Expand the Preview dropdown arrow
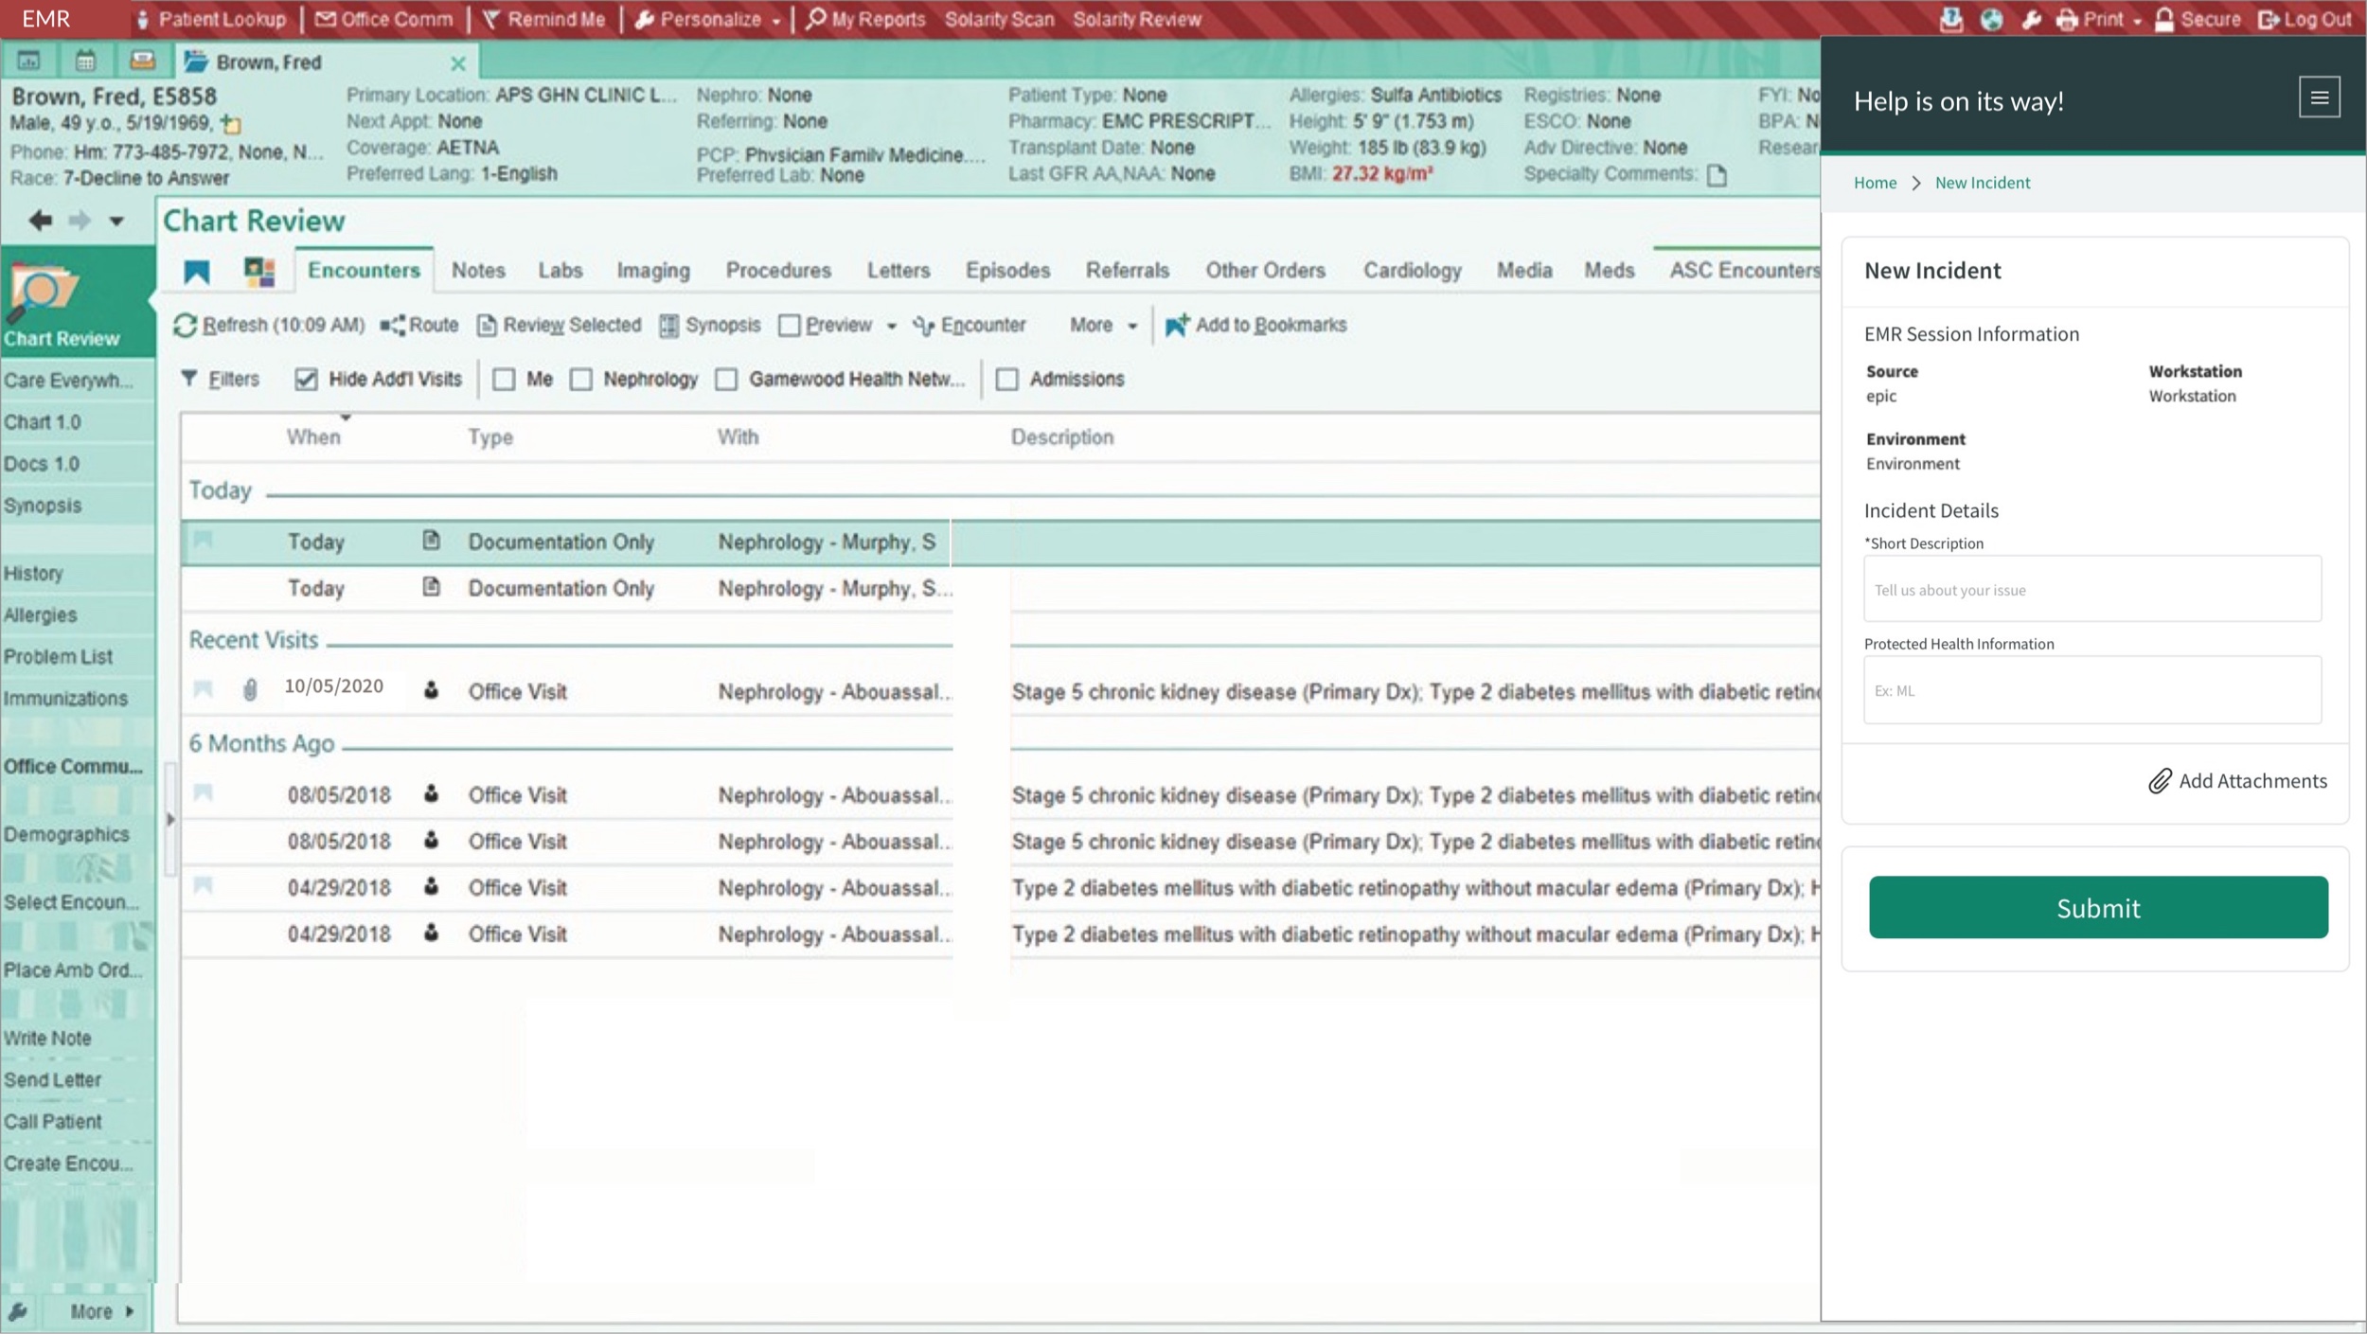Image resolution: width=2367 pixels, height=1334 pixels. click(891, 326)
